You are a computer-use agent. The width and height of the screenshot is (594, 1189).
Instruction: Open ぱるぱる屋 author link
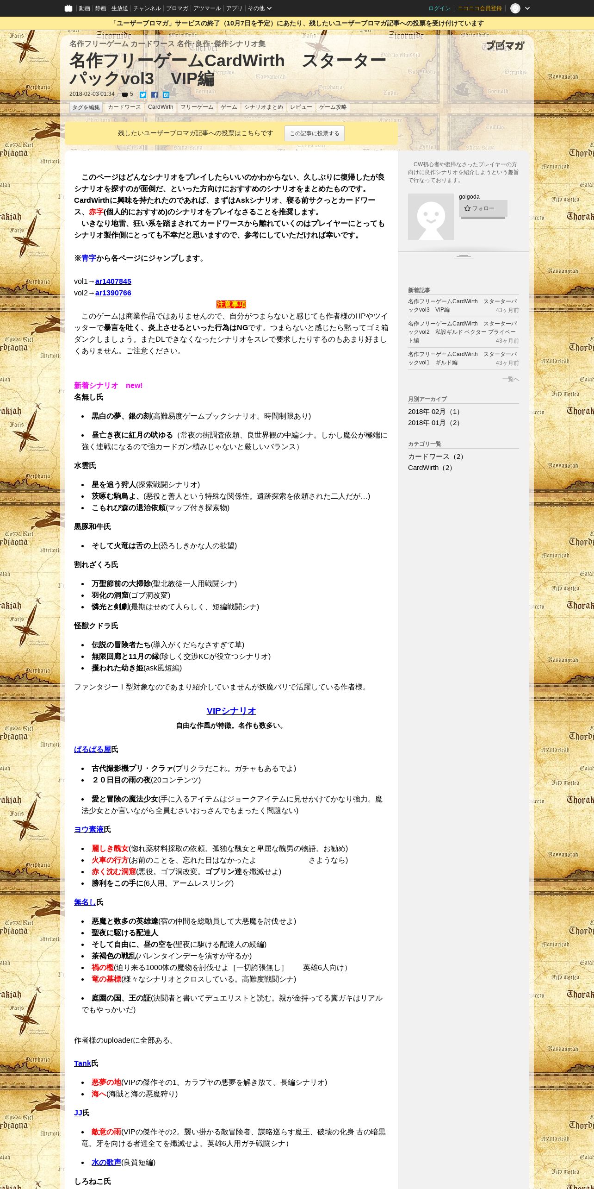(93, 749)
